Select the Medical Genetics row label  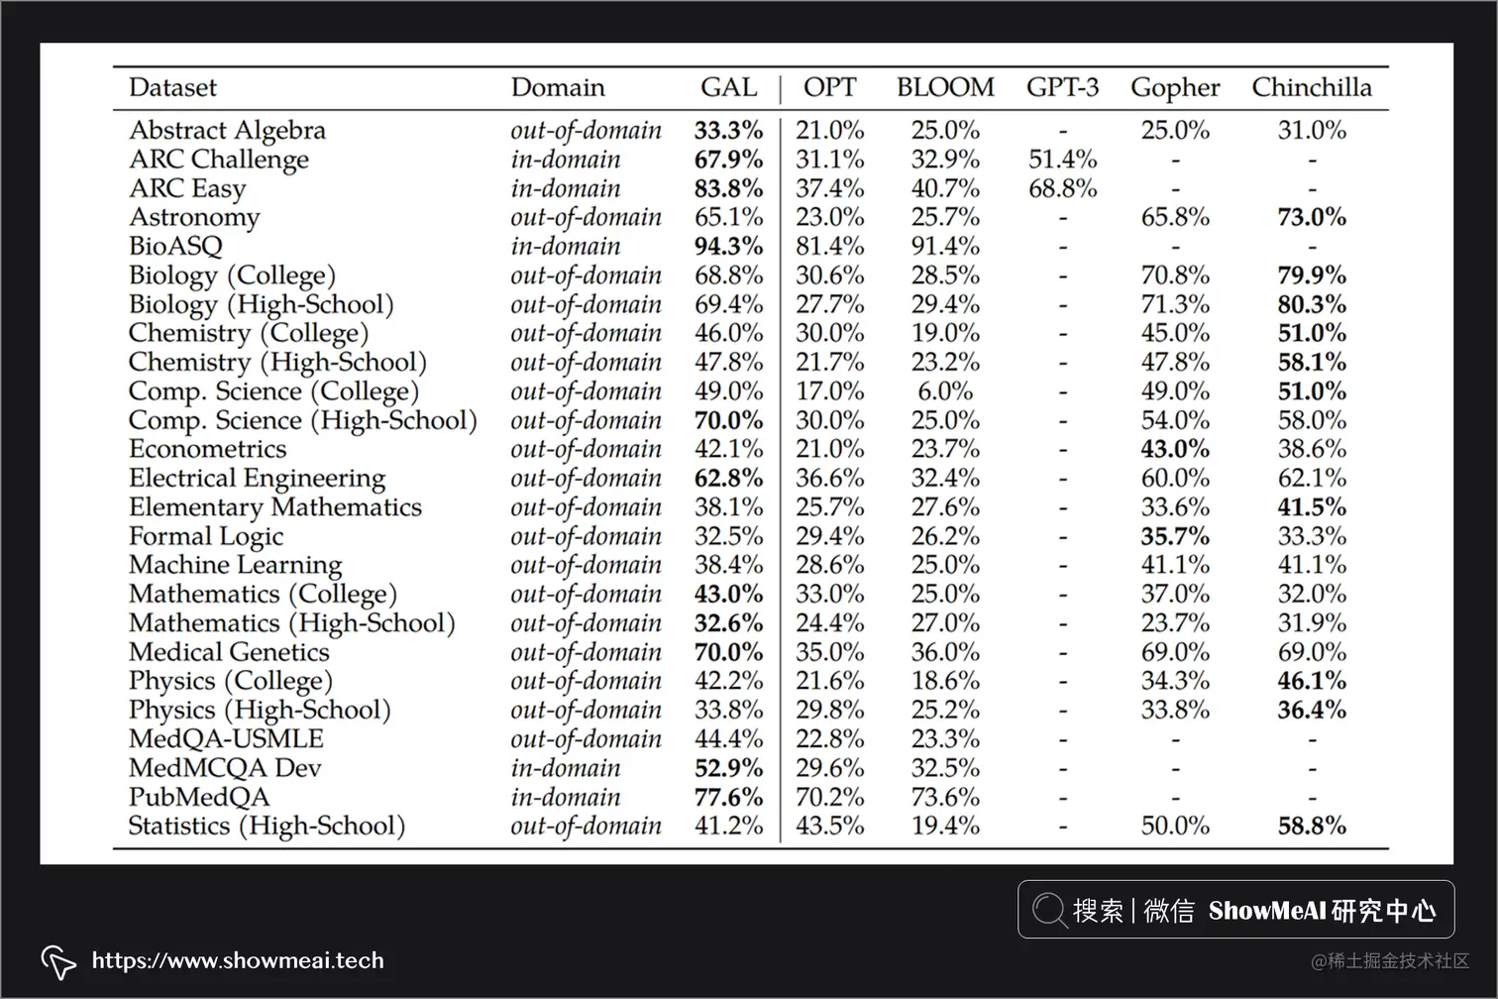click(x=229, y=652)
